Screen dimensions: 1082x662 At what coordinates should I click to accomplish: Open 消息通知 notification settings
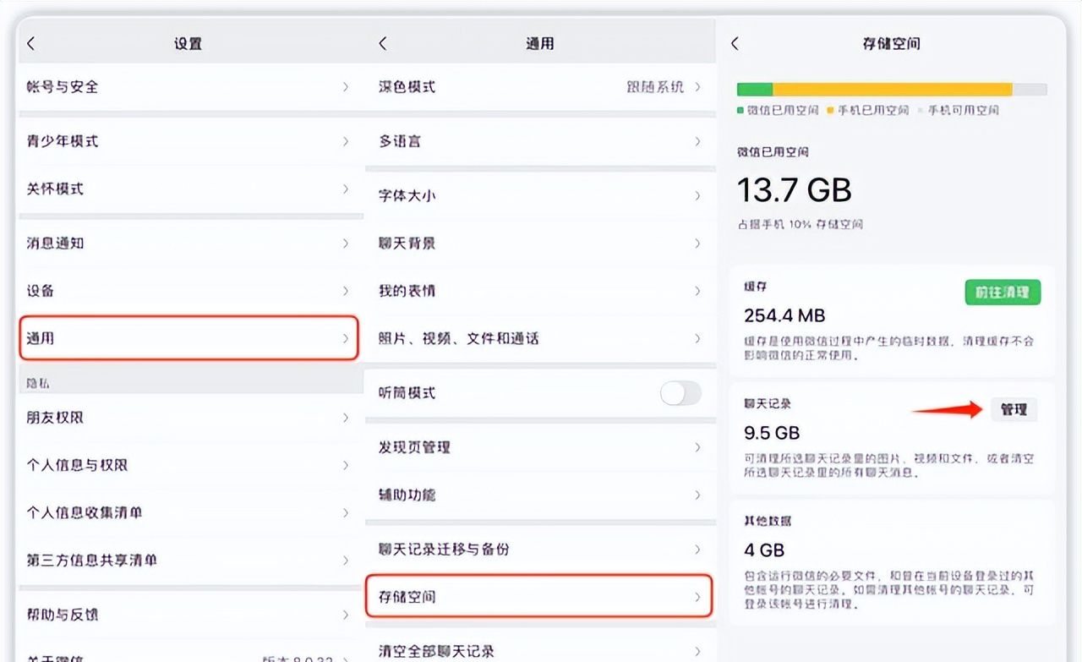[186, 243]
